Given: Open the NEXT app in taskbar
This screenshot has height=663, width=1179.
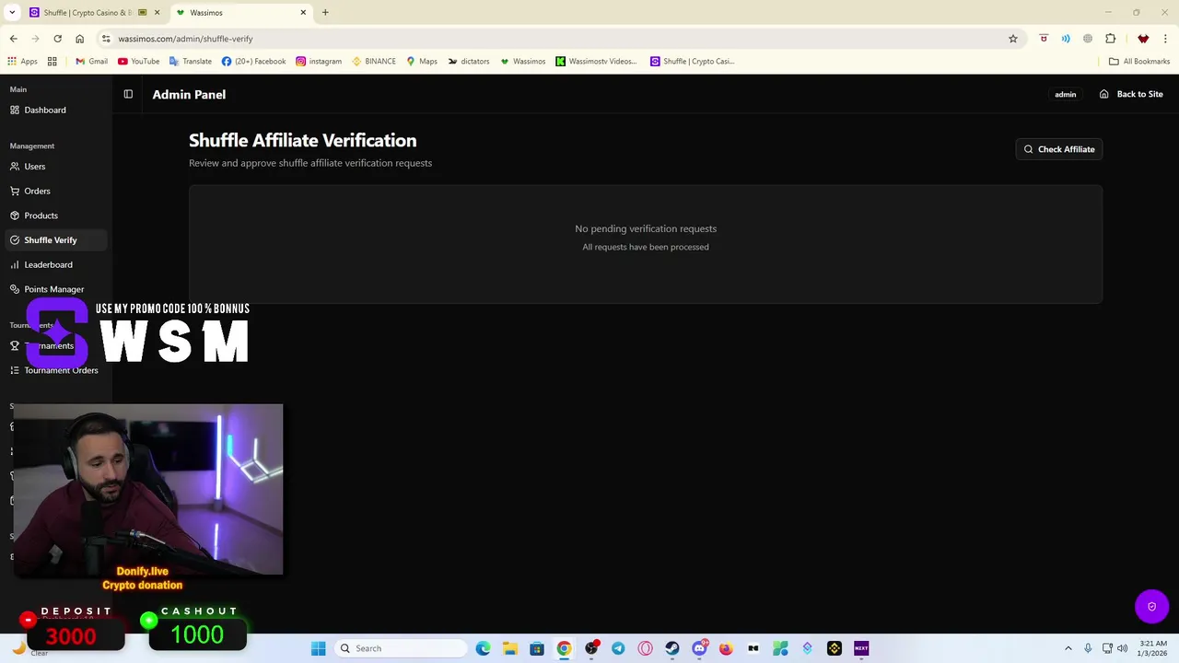Looking at the screenshot, I should click(861, 648).
